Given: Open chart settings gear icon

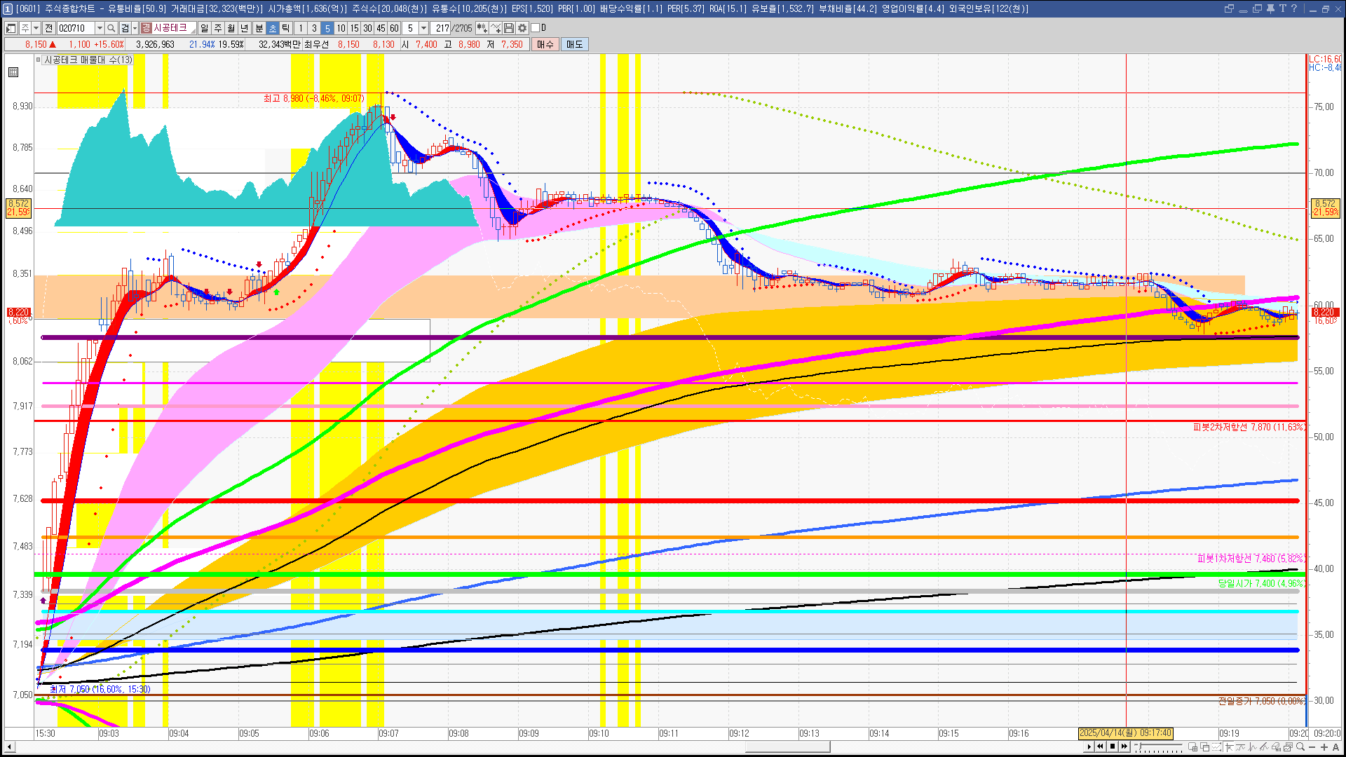Looking at the screenshot, I should (522, 28).
